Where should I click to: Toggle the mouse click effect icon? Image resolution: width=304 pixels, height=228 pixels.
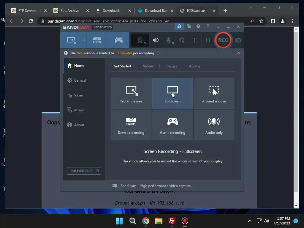[182, 40]
